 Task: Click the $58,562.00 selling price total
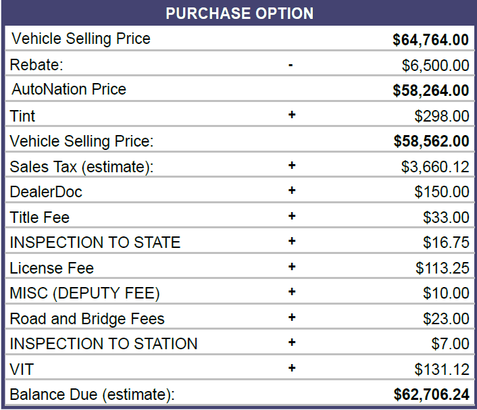tap(430, 141)
